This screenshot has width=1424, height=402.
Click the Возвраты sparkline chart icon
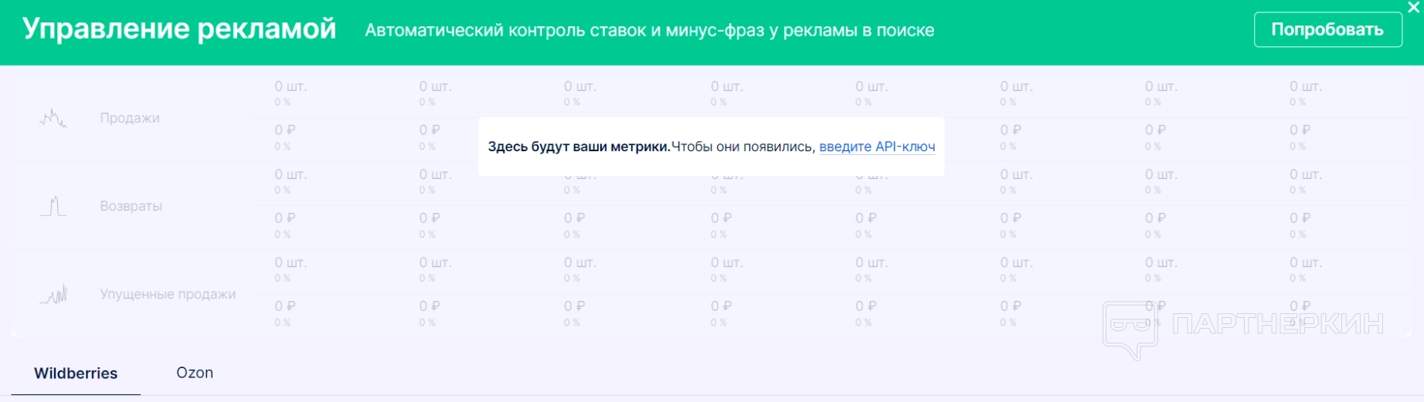click(53, 207)
